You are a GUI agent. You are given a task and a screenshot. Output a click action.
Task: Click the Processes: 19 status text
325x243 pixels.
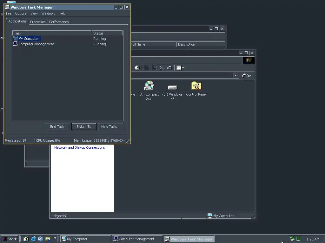pos(16,140)
